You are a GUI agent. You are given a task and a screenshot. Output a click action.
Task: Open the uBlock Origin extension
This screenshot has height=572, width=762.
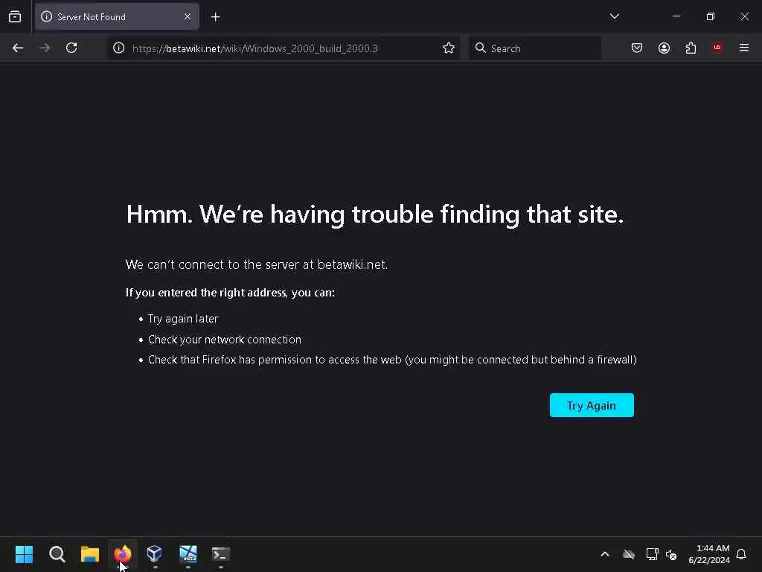point(717,48)
